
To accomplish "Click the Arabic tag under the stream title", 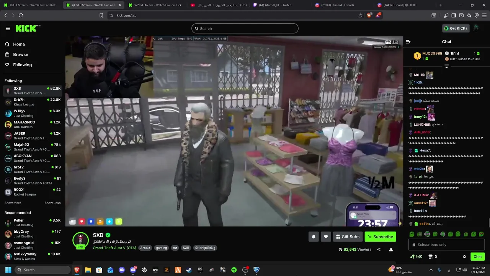I will point(145,248).
